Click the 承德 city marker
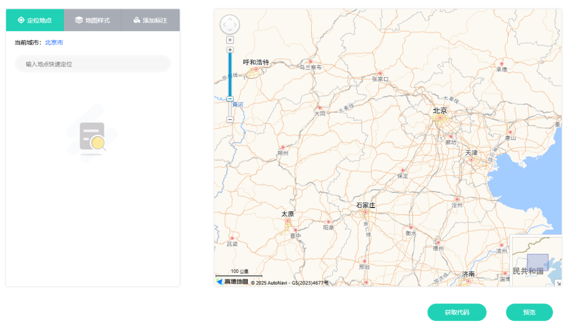 click(502, 64)
